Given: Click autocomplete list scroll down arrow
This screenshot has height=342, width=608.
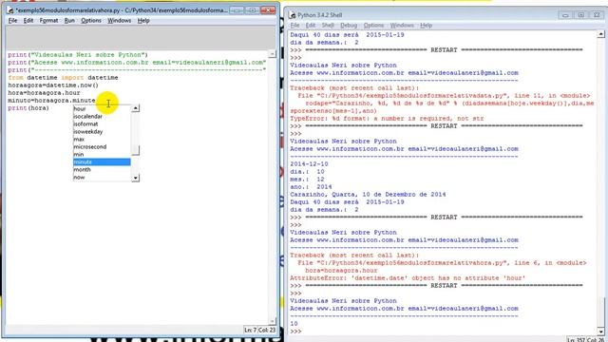Looking at the screenshot, I should point(135,178).
